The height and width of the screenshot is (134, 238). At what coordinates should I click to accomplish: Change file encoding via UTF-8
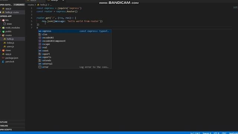click(216, 133)
